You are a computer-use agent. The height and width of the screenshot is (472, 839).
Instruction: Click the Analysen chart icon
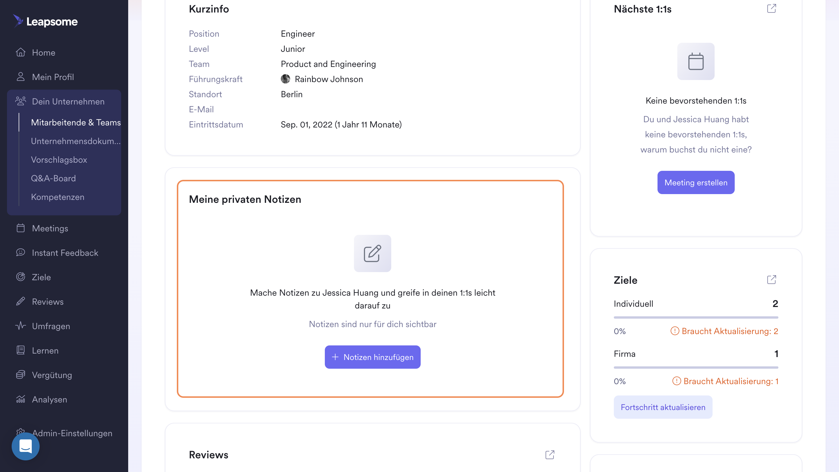click(20, 399)
